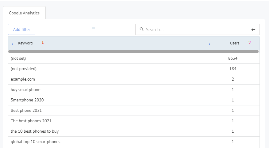Focus the Search input field

pyautogui.click(x=198, y=29)
